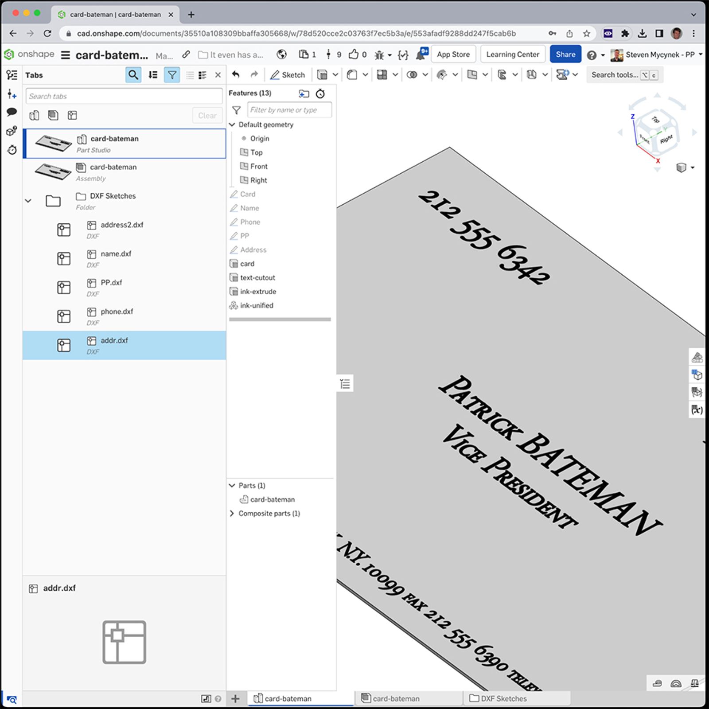Click the Redo icon in the toolbar
Screen dimensions: 709x709
click(253, 74)
